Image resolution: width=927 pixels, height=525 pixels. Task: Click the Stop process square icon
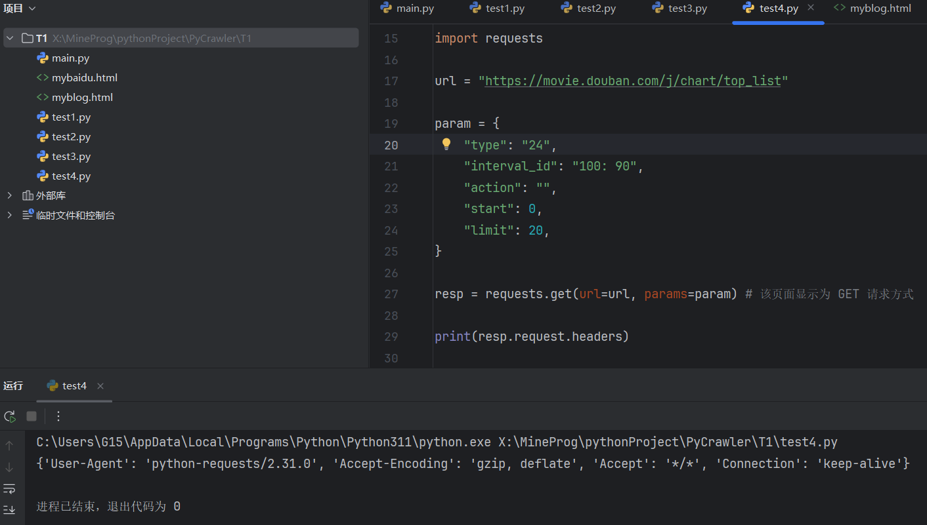[32, 416]
